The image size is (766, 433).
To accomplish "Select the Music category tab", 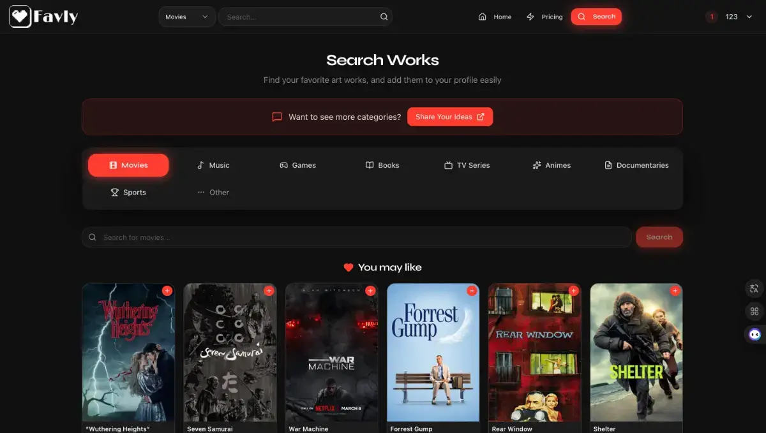I will (x=213, y=165).
